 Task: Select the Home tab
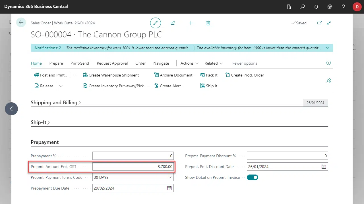(x=36, y=63)
